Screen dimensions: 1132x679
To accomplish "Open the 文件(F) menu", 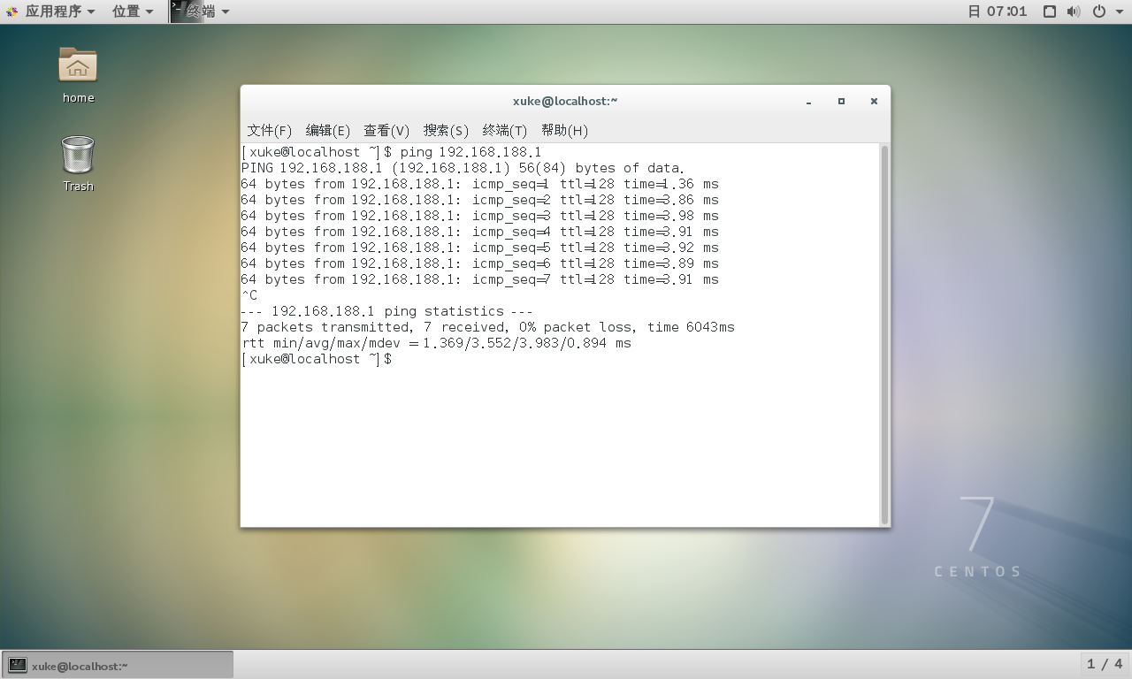I will [270, 130].
